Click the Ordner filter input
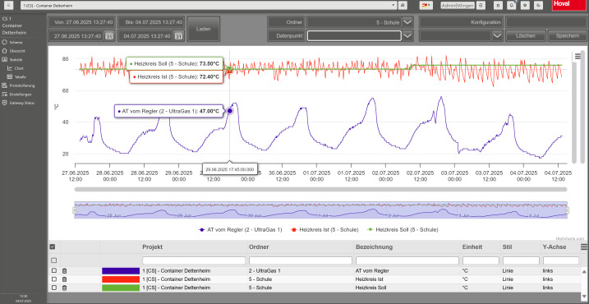Viewport: 589px width, 304px height. pos(301,260)
